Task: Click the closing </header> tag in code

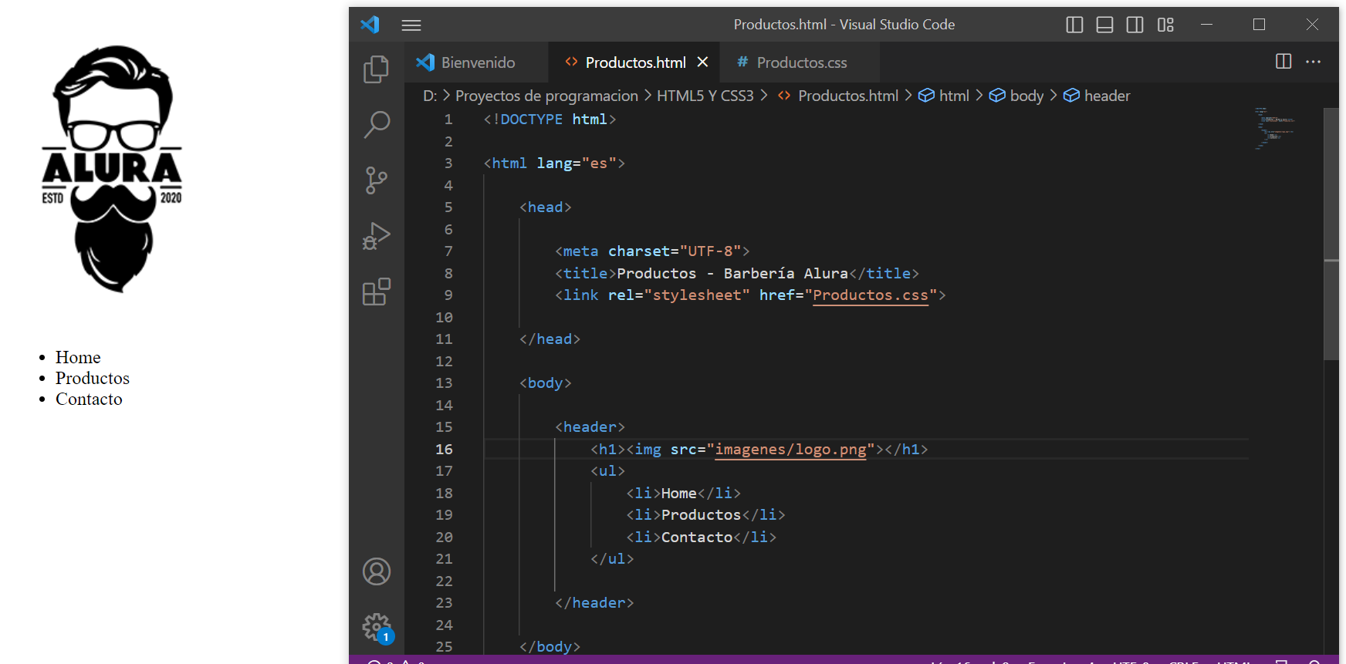Action: pyautogui.click(x=594, y=603)
